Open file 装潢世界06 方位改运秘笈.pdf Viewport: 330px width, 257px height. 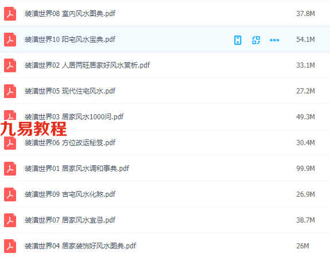point(70,143)
